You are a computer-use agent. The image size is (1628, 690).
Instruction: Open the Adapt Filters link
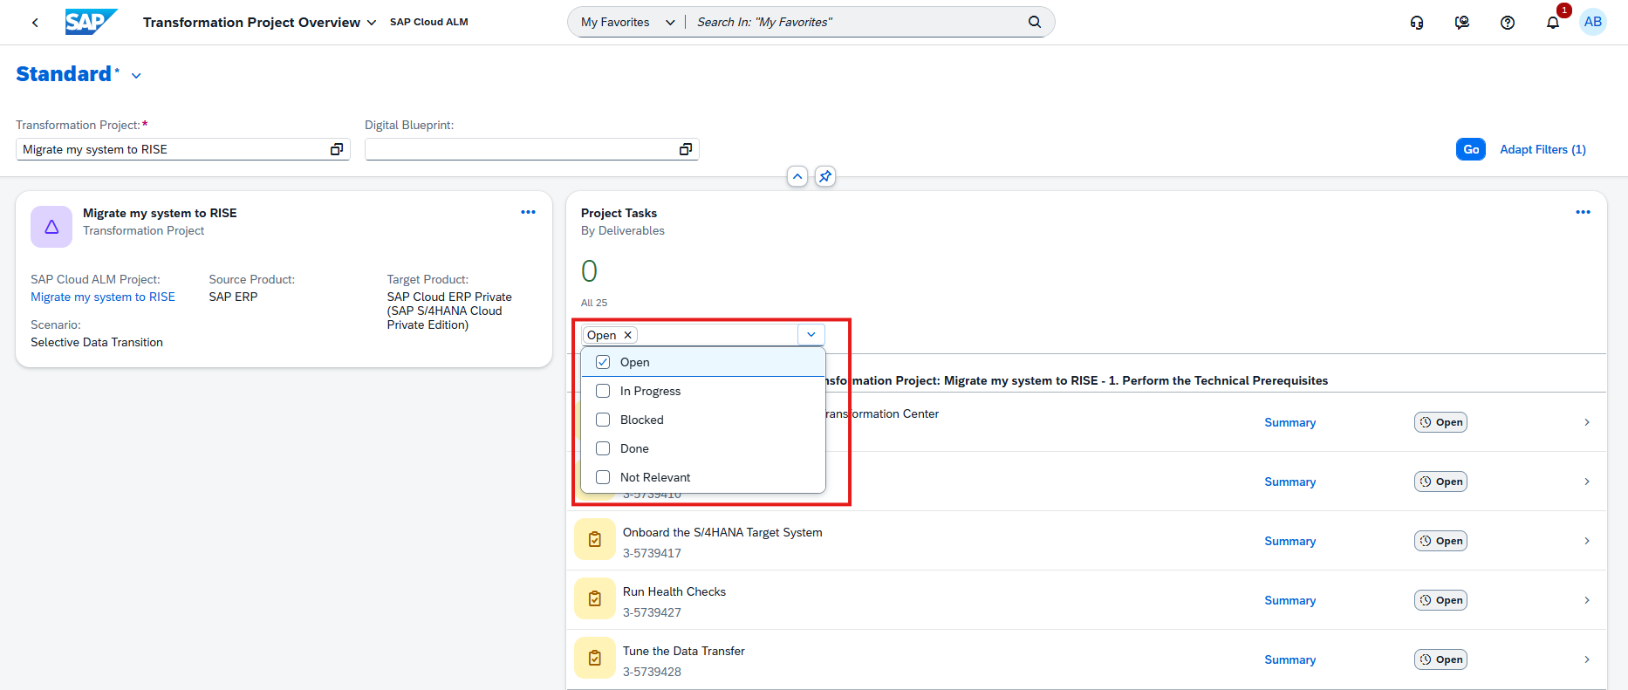1542,149
